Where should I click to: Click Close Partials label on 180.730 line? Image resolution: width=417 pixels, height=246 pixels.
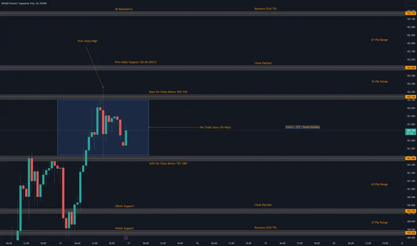(263, 205)
